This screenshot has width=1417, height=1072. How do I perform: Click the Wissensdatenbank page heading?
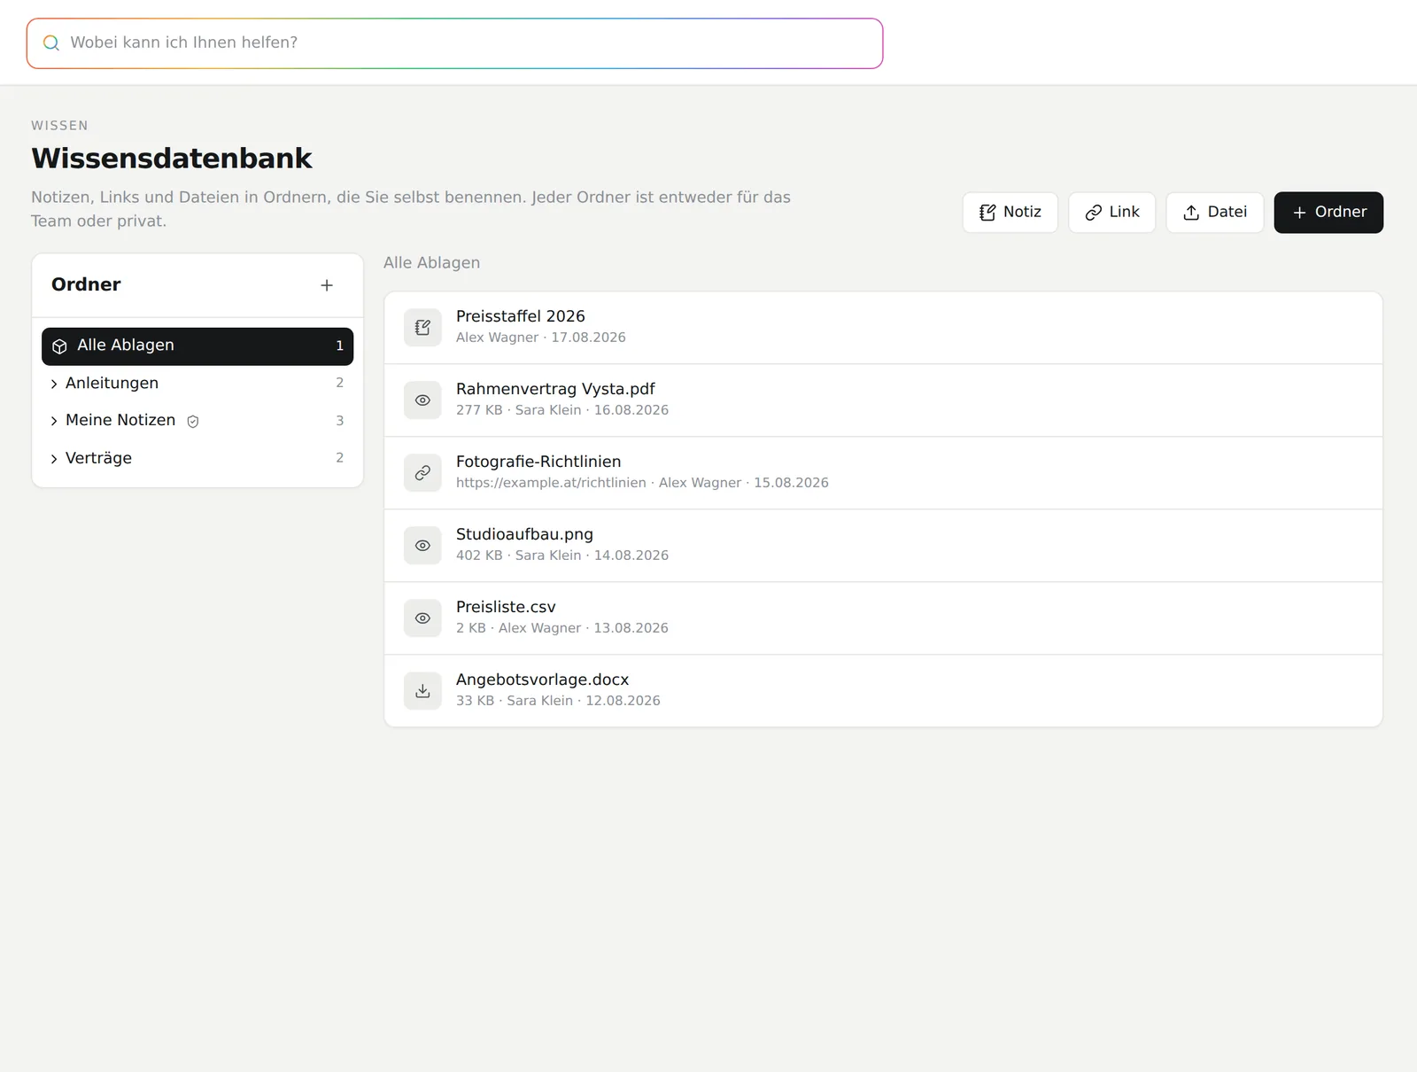172,159
